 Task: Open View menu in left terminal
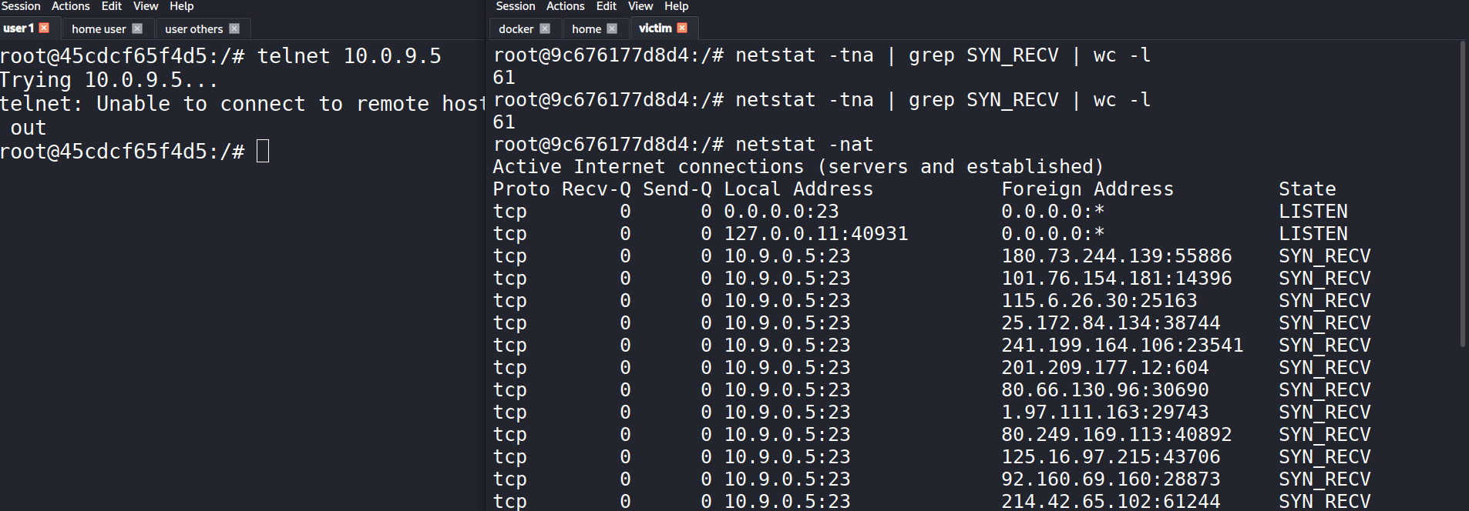(146, 6)
